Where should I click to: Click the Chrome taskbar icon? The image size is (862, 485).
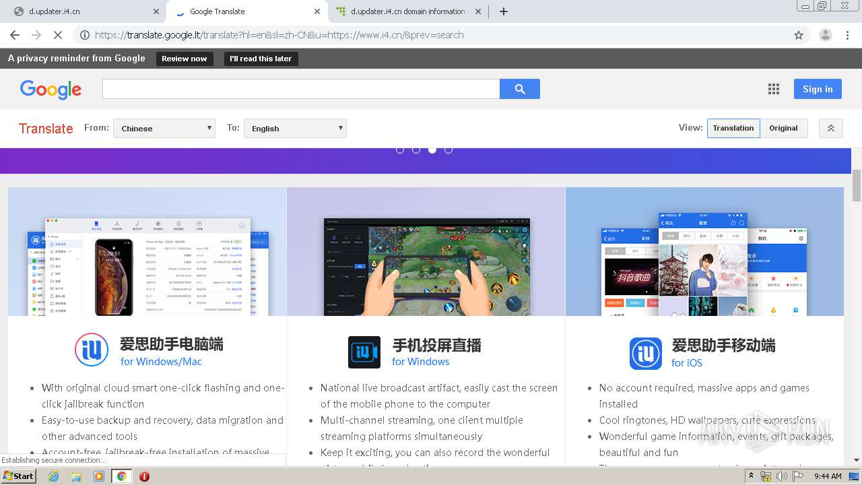point(121,476)
